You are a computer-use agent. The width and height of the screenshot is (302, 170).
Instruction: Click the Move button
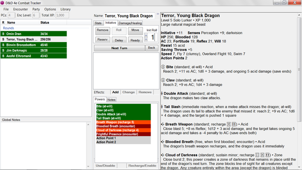pyautogui.click(x=135, y=30)
